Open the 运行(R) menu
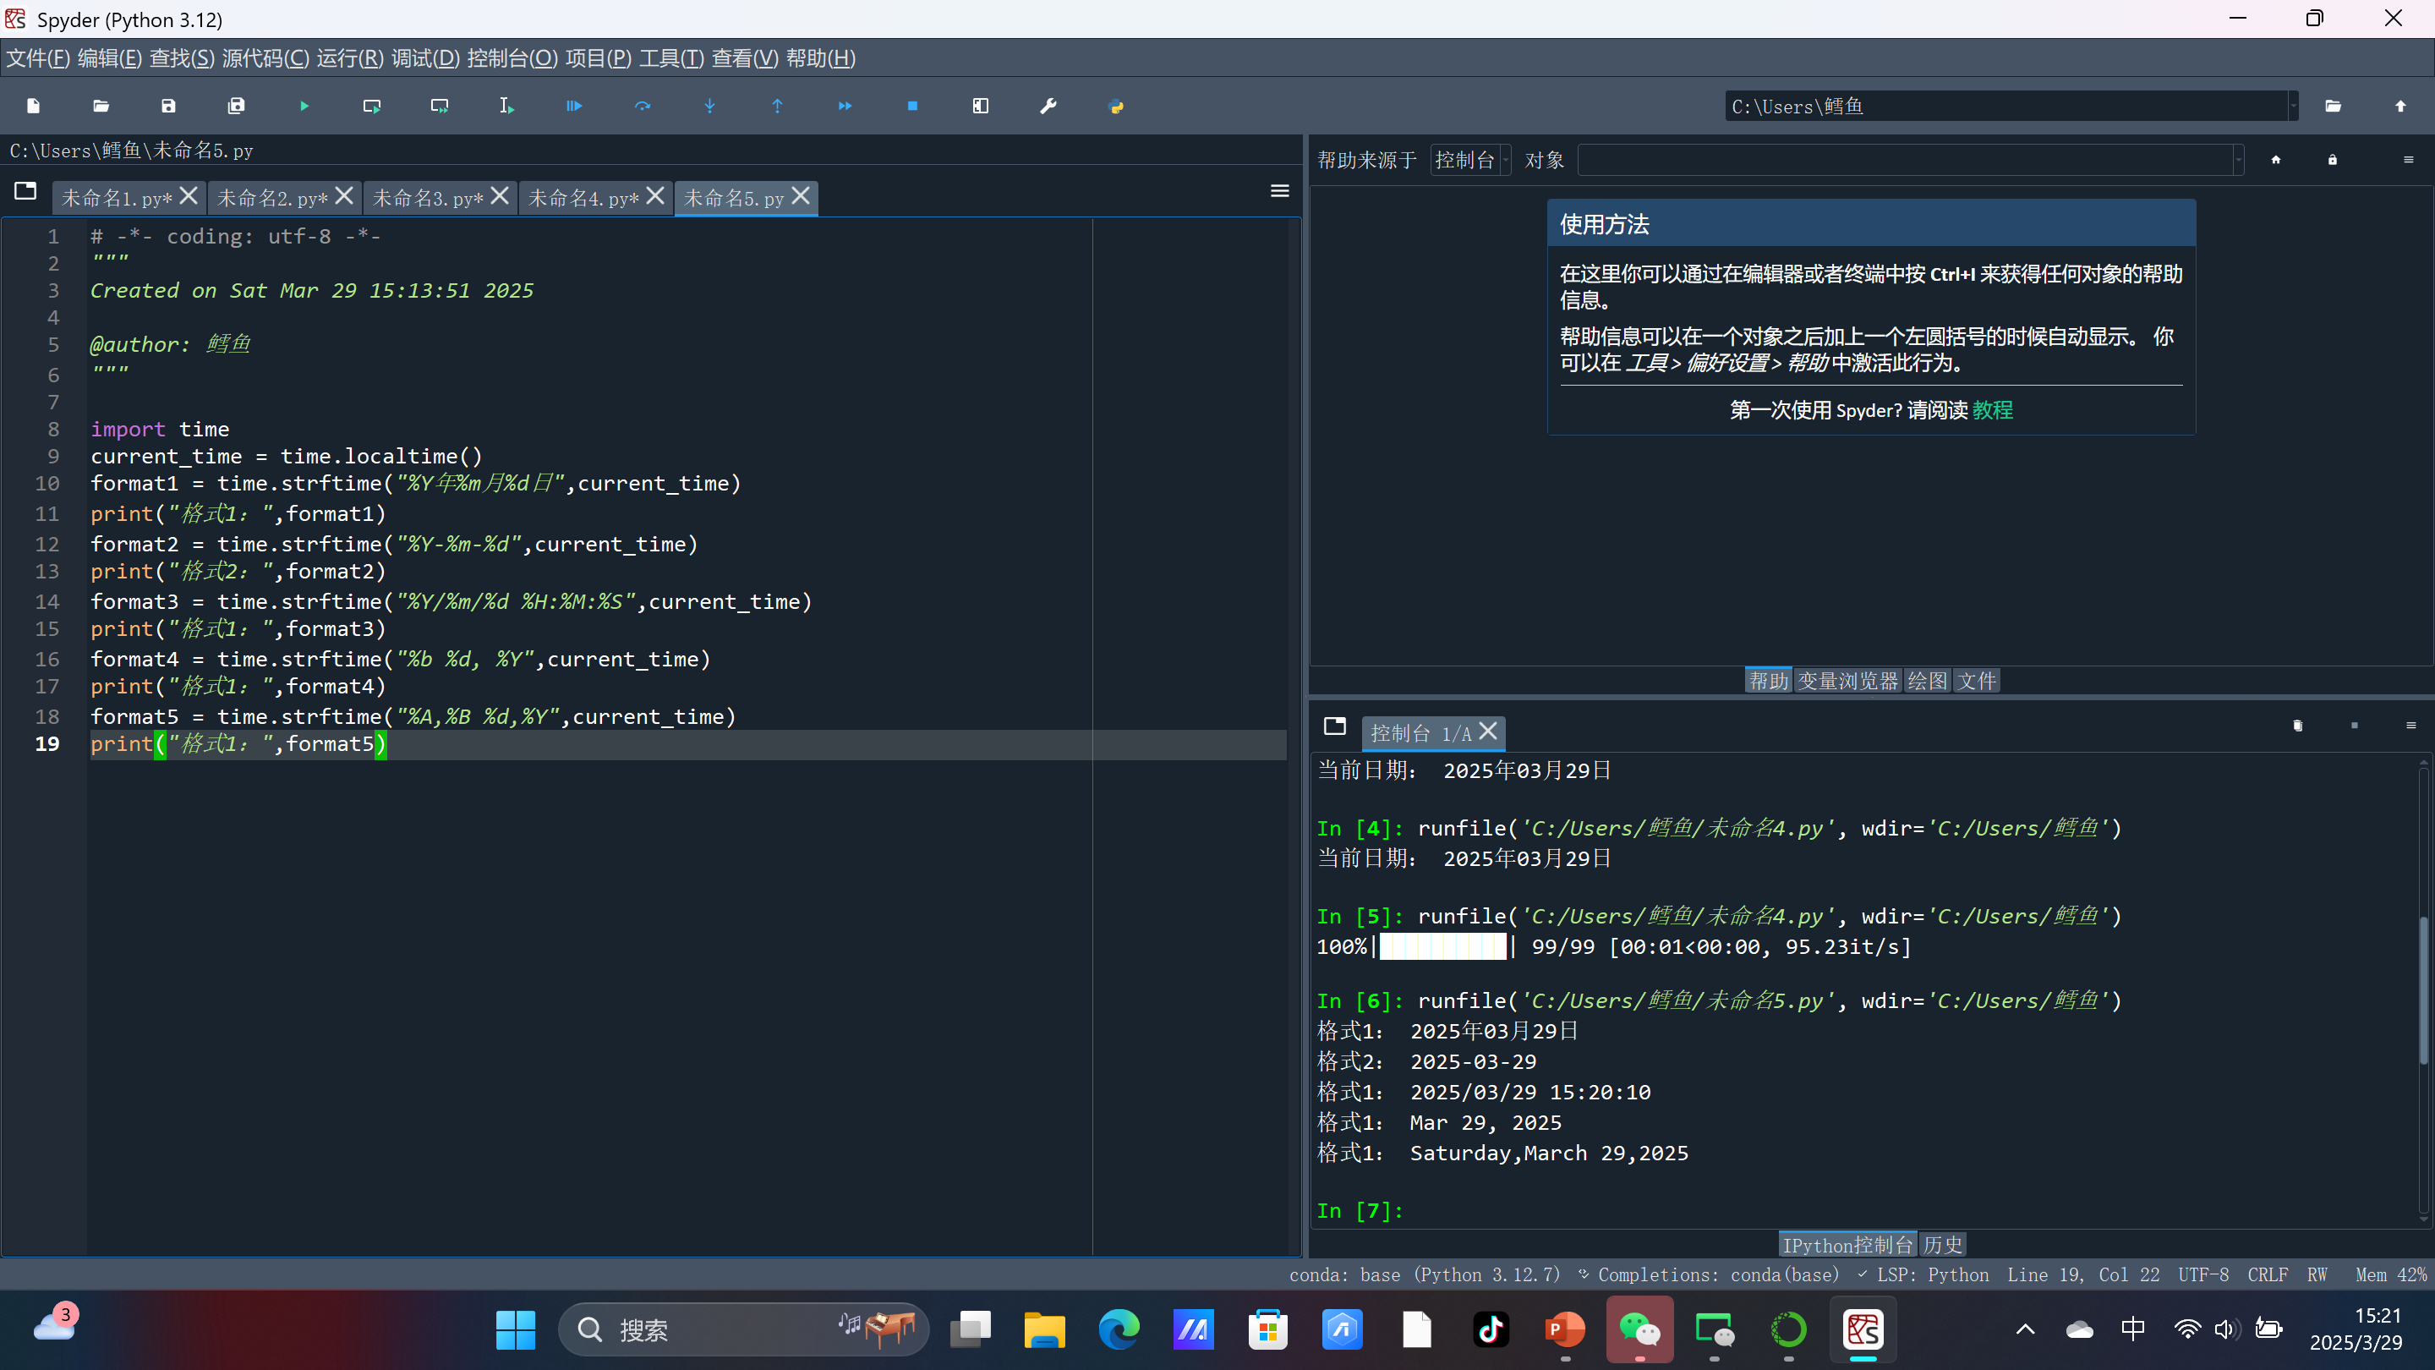 point(350,58)
